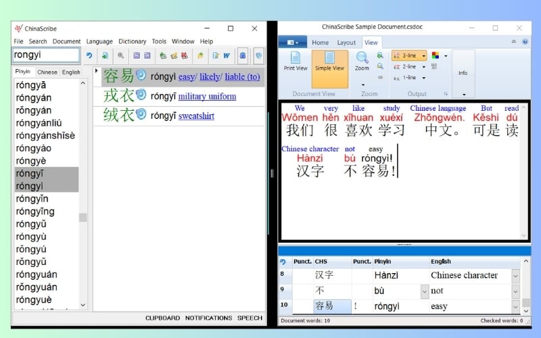Click the new document icon beside the W
The height and width of the screenshot is (338, 541).
point(216,55)
